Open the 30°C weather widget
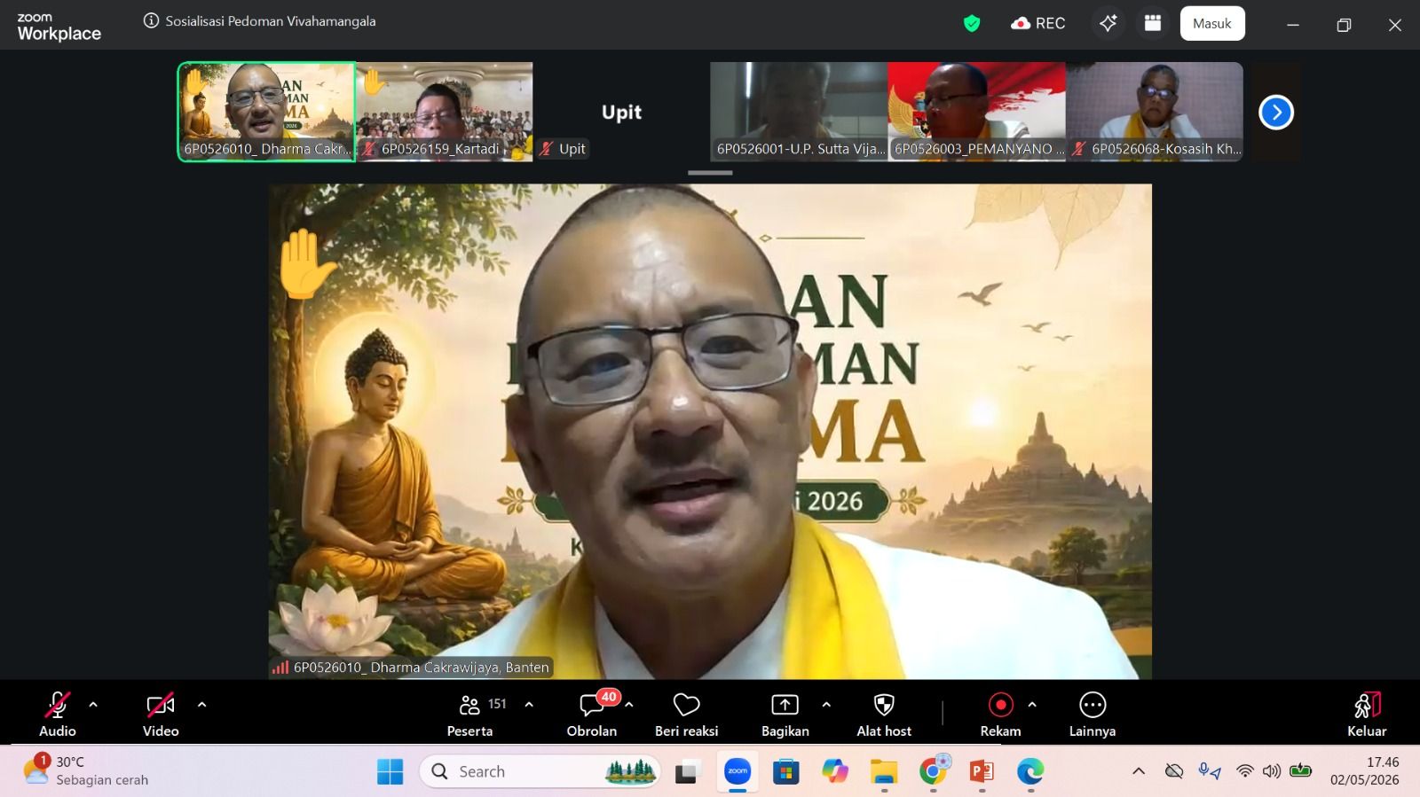The image size is (1420, 797). pos(86,770)
